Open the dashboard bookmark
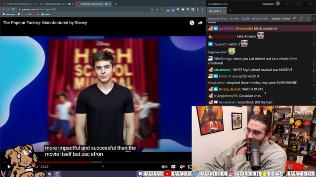Screen dimensions: 316x177 click(9, 14)
